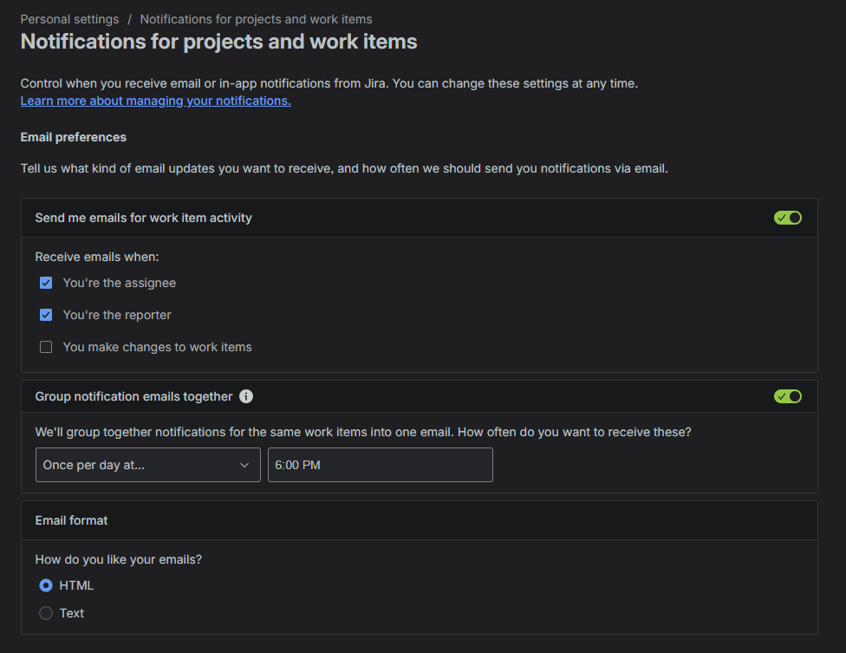Click the Receive emails when: label
The width and height of the screenshot is (846, 653).
(97, 257)
